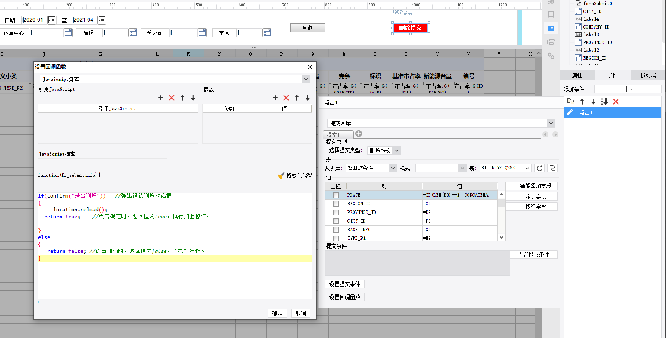Move event 点击1 up
Screen dimensions: 666x338
click(x=582, y=102)
